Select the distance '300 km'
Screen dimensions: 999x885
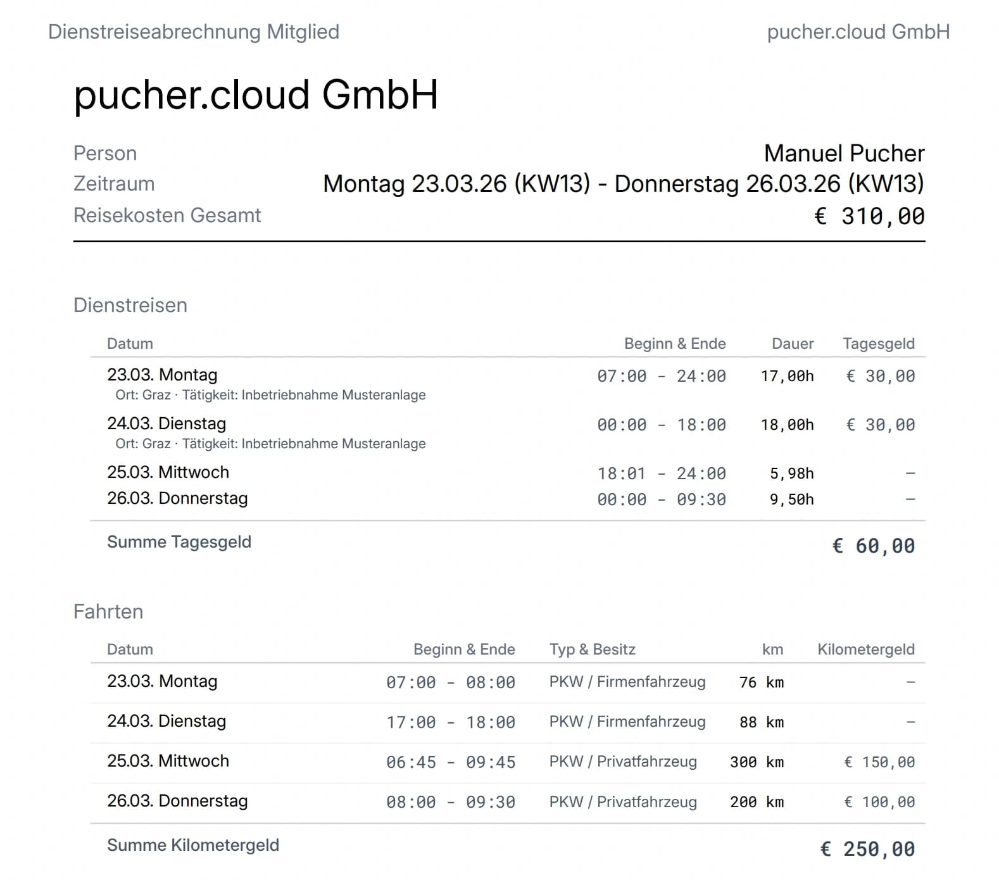757,762
